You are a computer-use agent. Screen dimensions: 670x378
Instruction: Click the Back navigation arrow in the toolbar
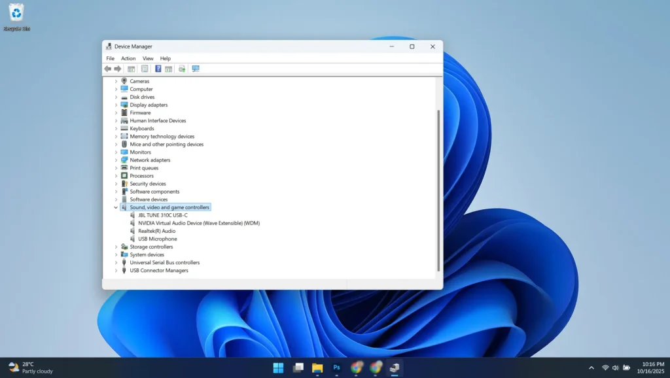point(107,68)
